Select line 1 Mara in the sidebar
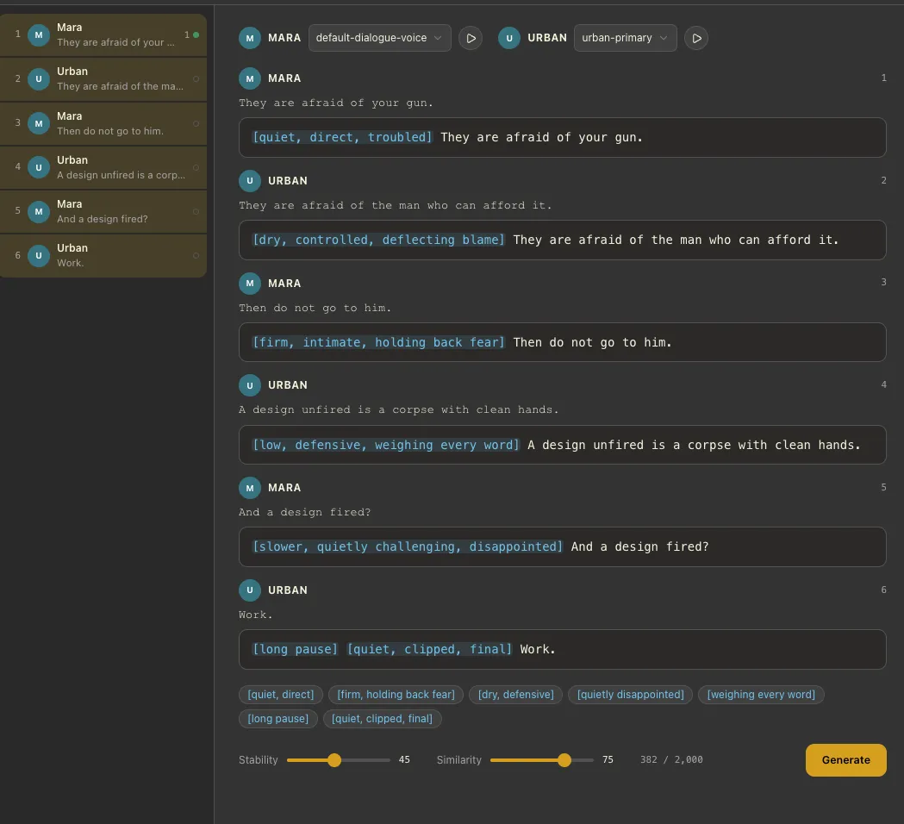 [103, 35]
